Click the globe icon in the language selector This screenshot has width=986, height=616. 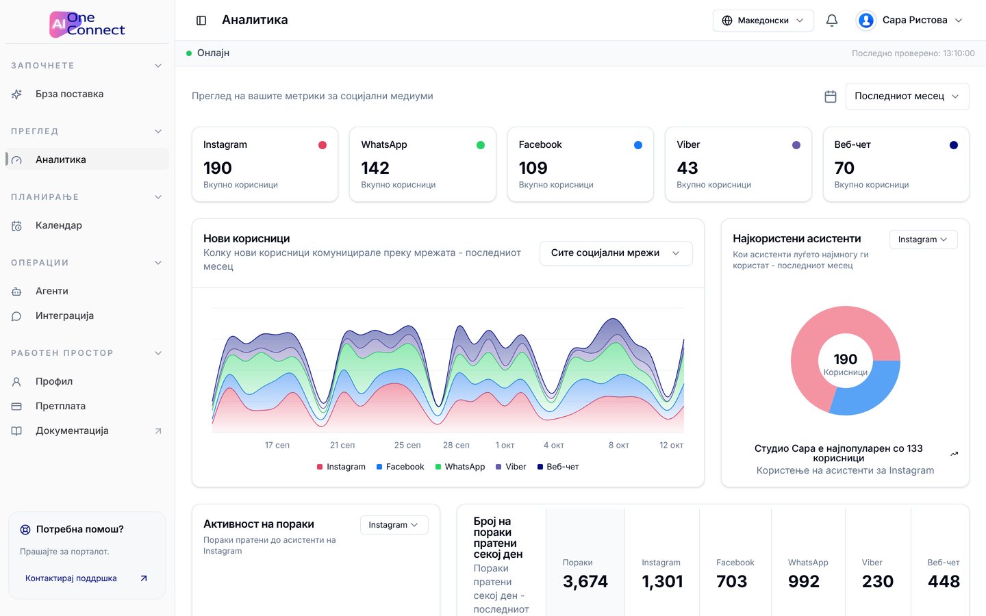[x=727, y=21]
